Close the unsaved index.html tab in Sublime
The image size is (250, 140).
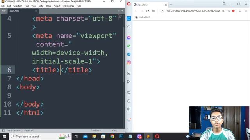(x=36, y=11)
